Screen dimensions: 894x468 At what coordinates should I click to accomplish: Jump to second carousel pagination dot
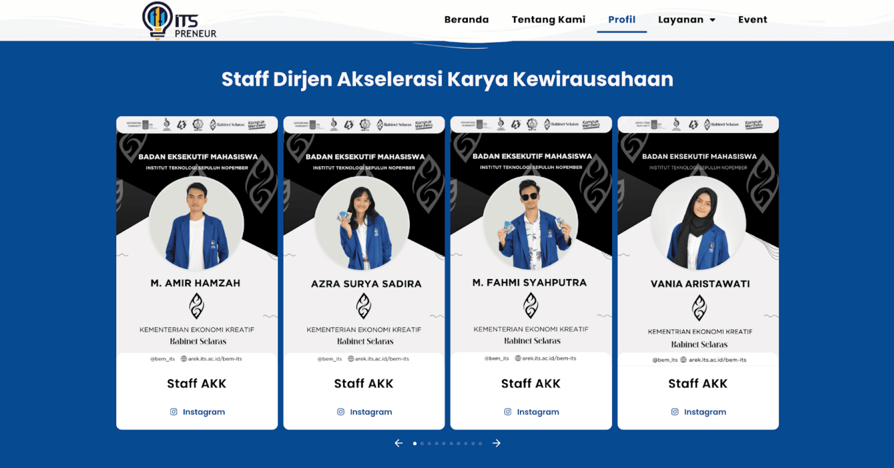[x=422, y=444]
